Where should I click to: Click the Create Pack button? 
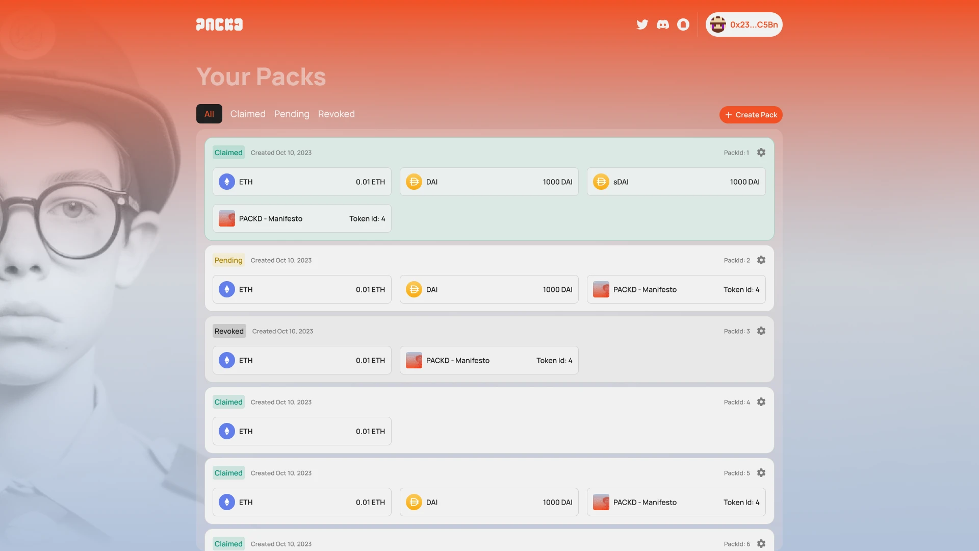click(751, 115)
